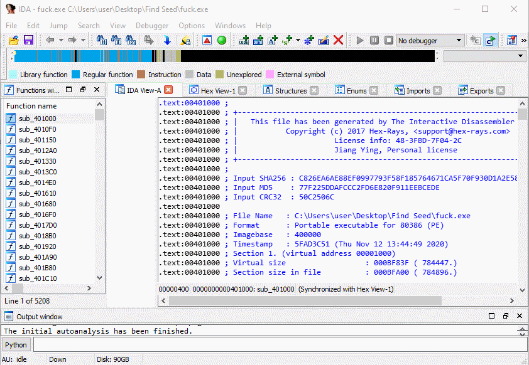Click the binoculars text search icon
The width and height of the screenshot is (529, 365).
click(116, 40)
